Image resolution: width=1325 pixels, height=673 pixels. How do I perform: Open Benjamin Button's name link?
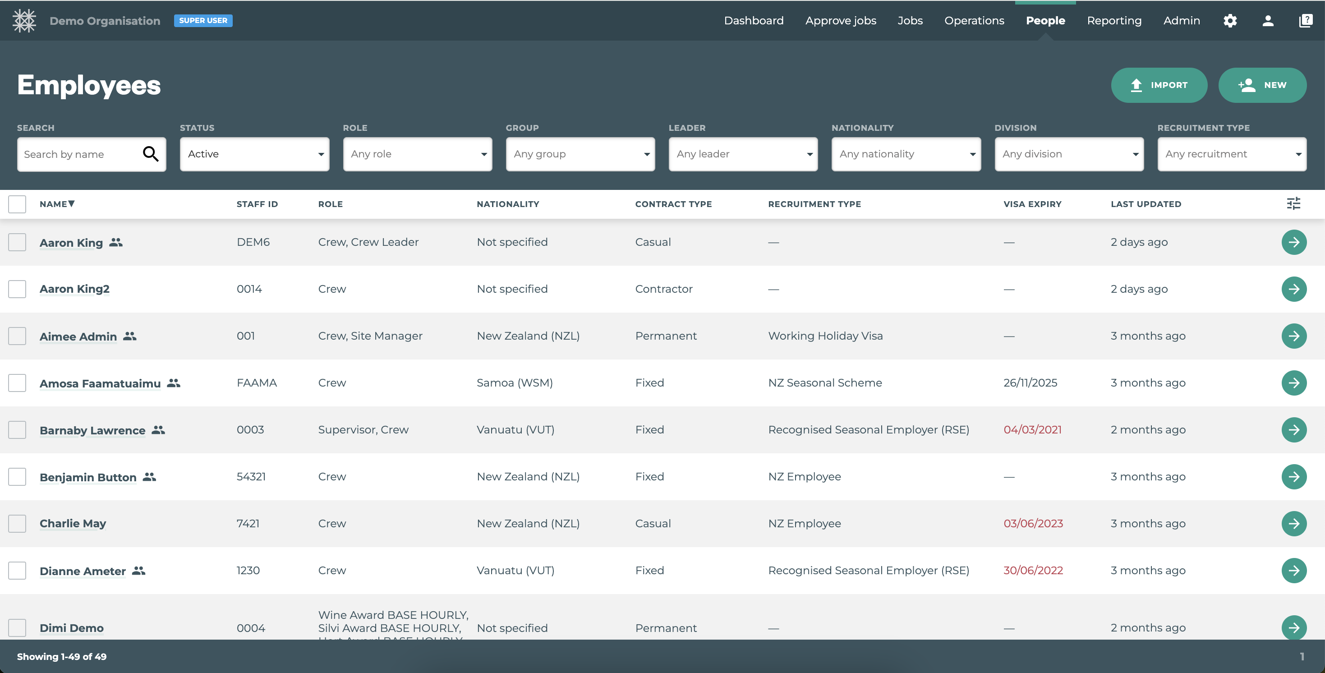click(x=88, y=477)
